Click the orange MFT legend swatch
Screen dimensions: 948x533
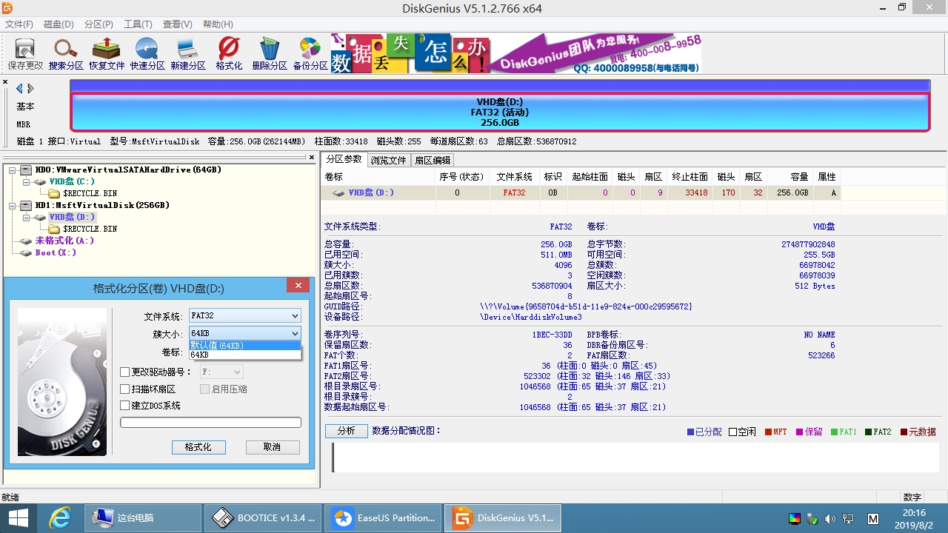tap(768, 432)
